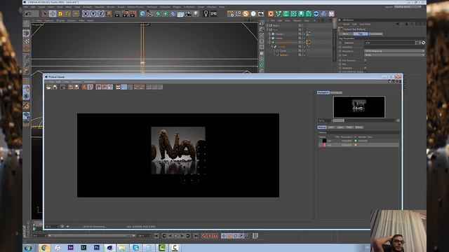Select the spline pen tool
Image resolution: width=449 pixels, height=252 pixels.
pyautogui.click(x=150, y=13)
